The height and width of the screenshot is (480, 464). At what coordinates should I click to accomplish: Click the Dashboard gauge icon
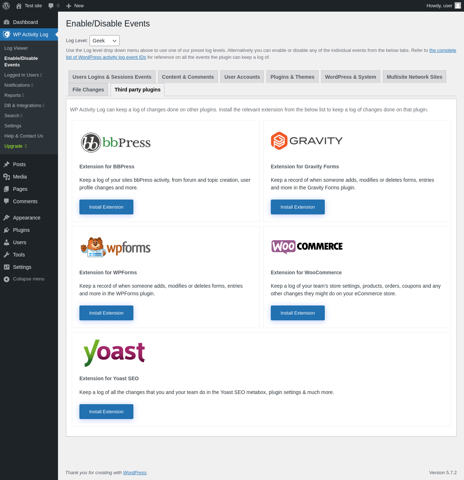pos(7,22)
